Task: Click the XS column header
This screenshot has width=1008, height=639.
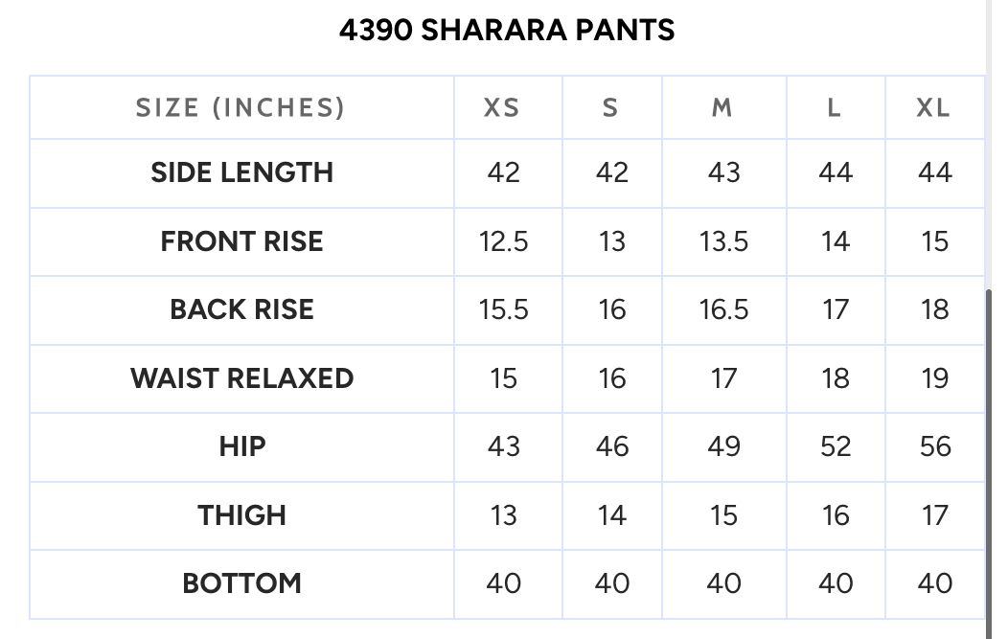Action: pos(501,108)
